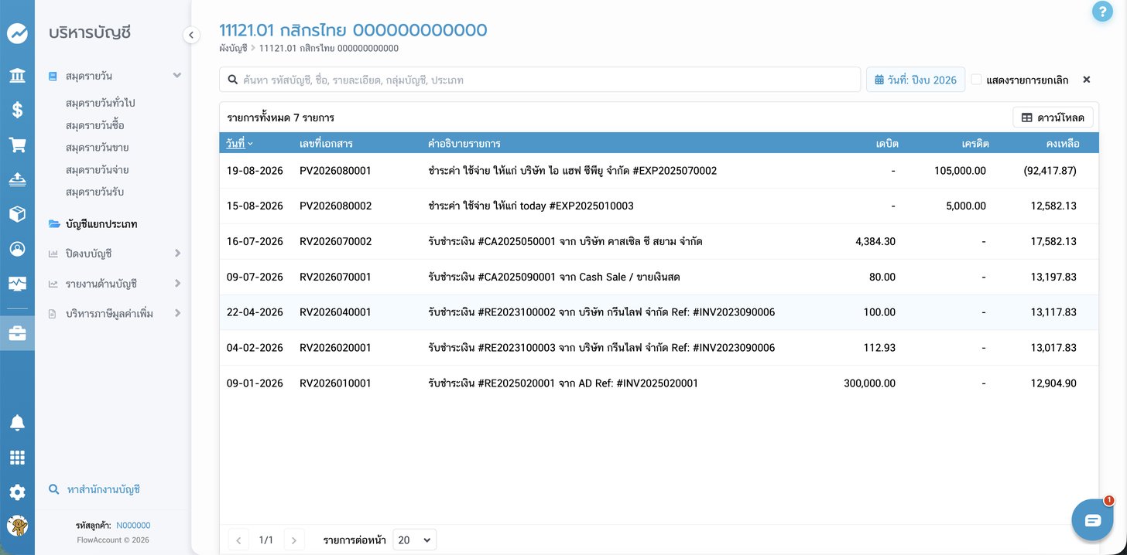Open สมุดรายวันจ่าย menu item
This screenshot has width=1127, height=555.
97,169
